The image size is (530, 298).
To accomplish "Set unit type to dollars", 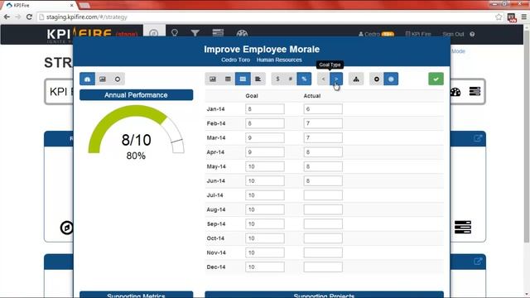I will pos(277,79).
